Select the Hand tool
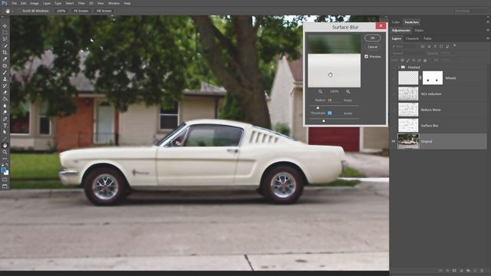 click(5, 146)
